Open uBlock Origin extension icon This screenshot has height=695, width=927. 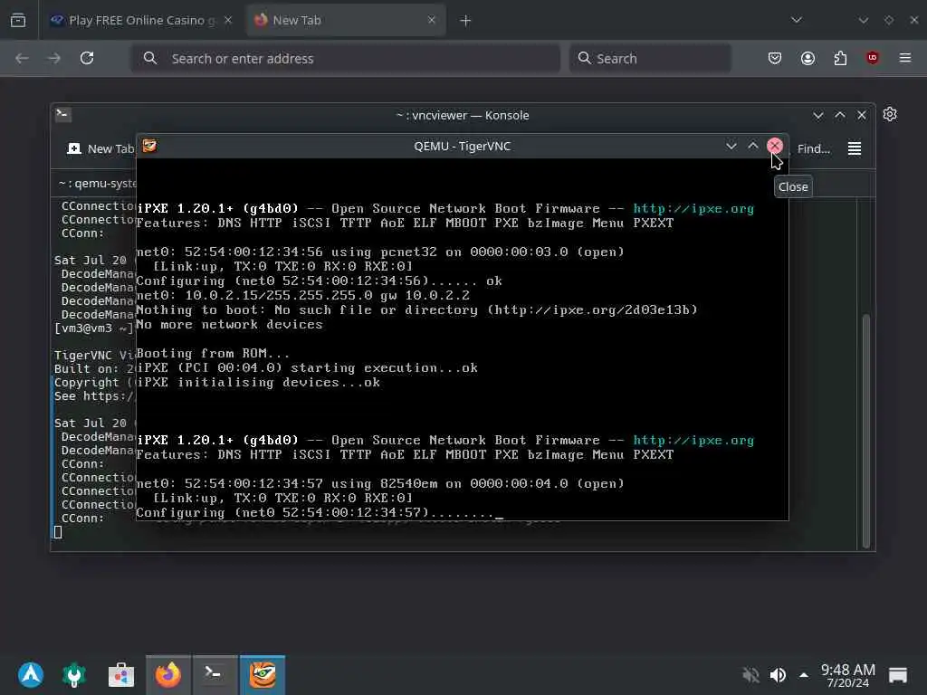coord(873,58)
